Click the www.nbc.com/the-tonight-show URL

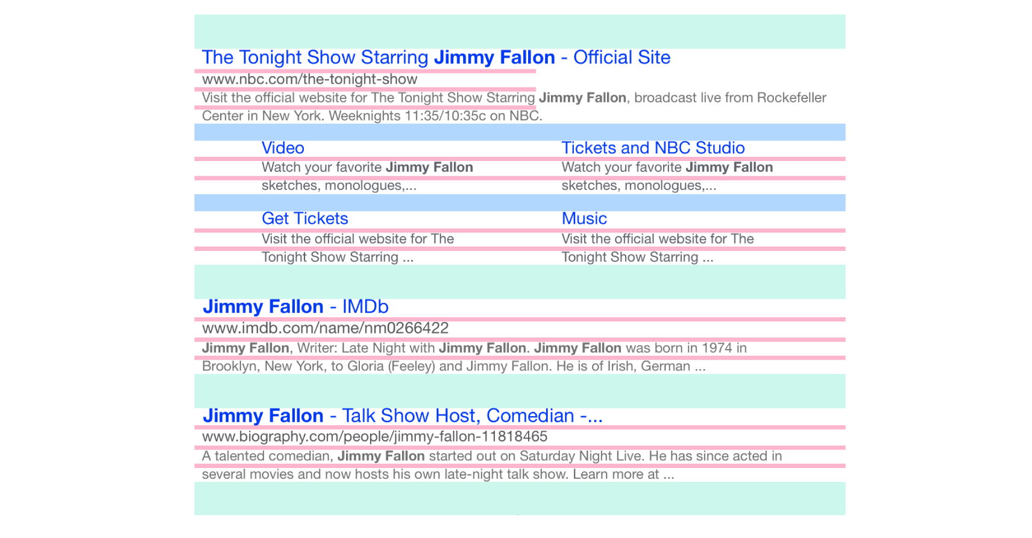point(309,79)
